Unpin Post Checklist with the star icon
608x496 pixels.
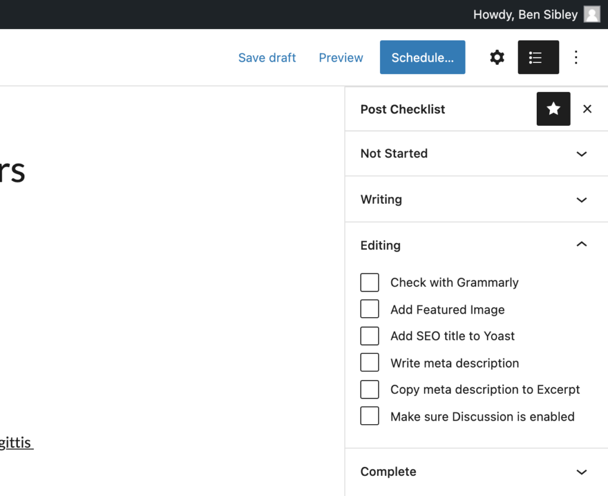(x=553, y=109)
